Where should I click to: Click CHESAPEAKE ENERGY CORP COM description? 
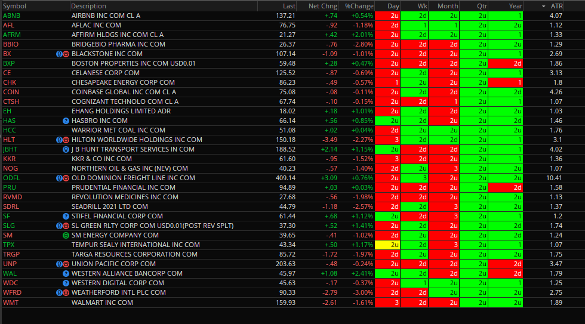pyautogui.click(x=123, y=82)
